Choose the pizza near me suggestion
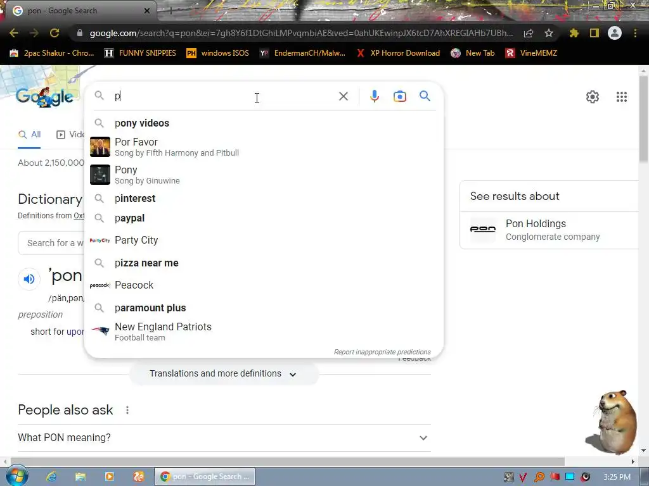The height and width of the screenshot is (486, 649). [x=264, y=263]
